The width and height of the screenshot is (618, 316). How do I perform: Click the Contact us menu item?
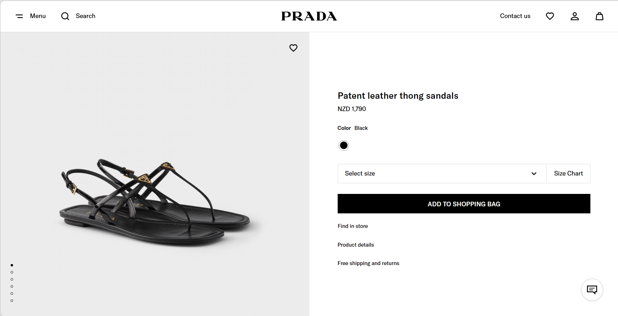pyautogui.click(x=515, y=16)
